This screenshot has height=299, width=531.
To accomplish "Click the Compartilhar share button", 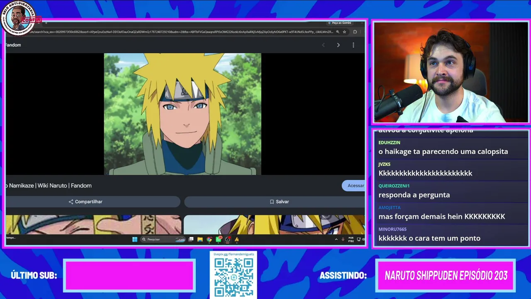I will click(x=93, y=202).
